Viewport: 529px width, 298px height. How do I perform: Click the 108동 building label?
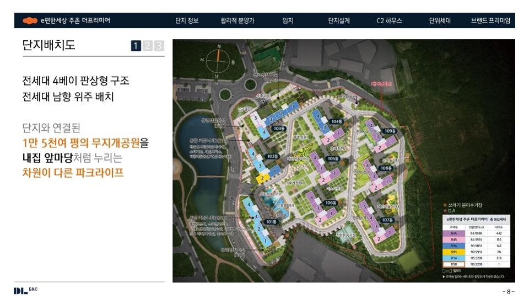coord(386,168)
